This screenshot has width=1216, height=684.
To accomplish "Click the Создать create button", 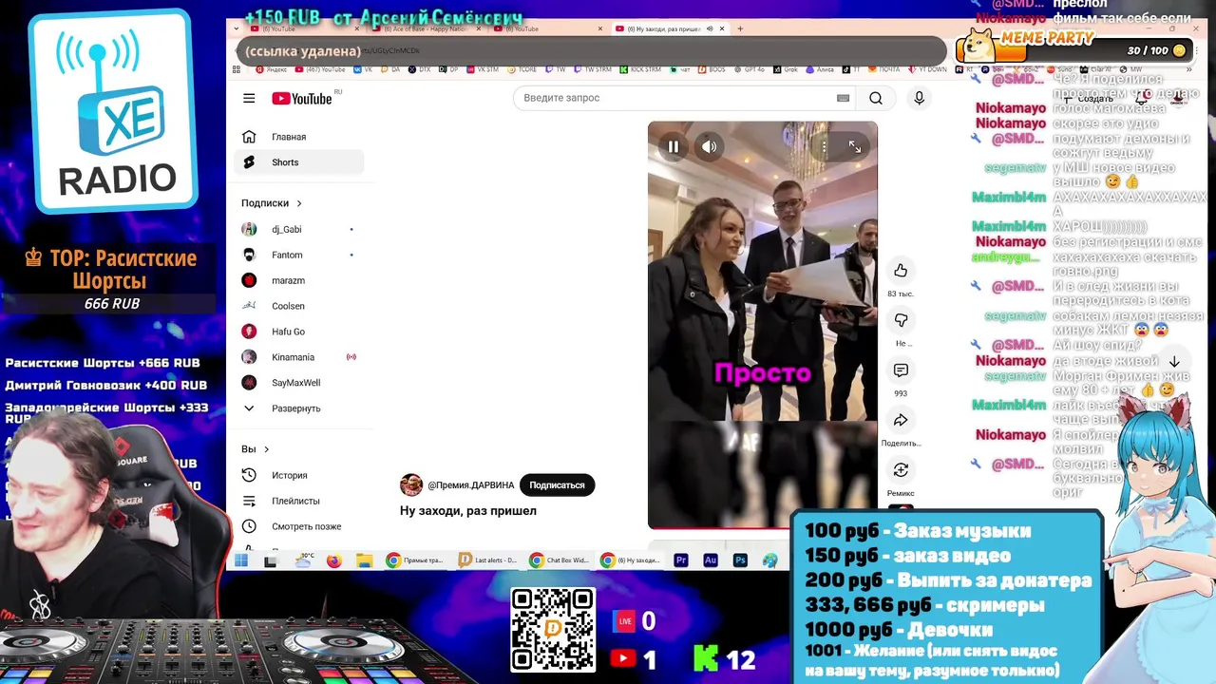I will tap(1087, 98).
